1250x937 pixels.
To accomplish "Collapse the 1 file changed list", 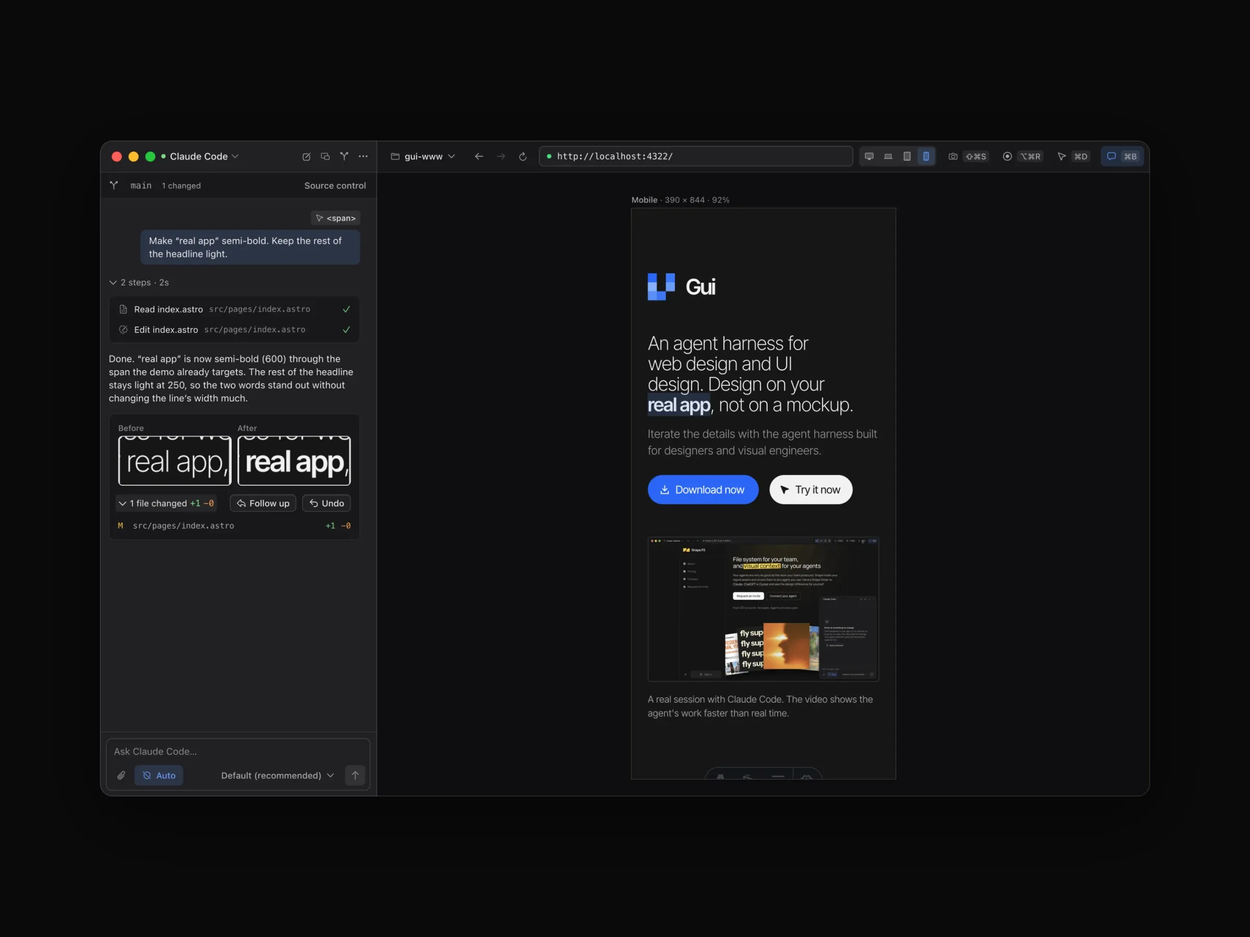I will click(x=166, y=503).
